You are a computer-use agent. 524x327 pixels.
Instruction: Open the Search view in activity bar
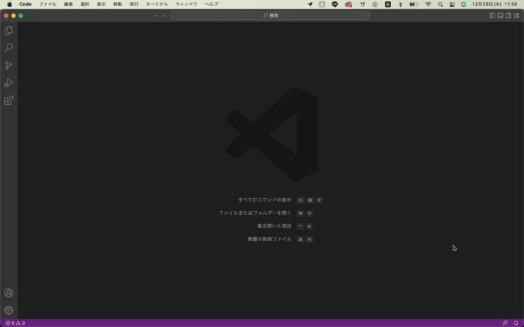pyautogui.click(x=9, y=48)
